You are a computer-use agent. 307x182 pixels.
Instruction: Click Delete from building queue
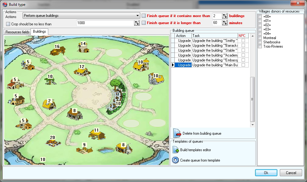click(x=202, y=133)
